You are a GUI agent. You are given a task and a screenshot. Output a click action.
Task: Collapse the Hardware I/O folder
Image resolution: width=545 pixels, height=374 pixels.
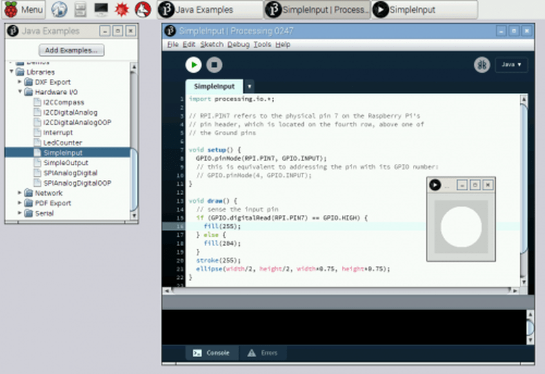(20, 92)
